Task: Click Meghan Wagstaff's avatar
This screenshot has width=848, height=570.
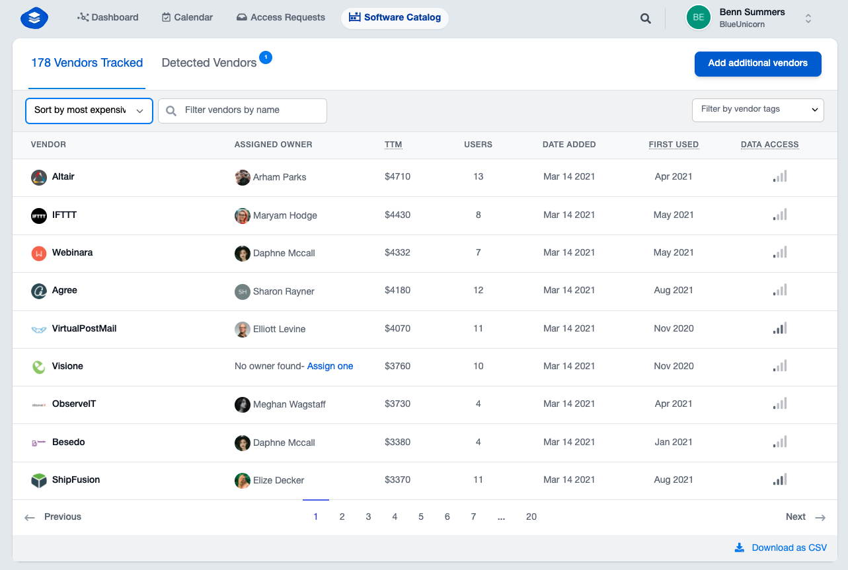Action: 243,404
